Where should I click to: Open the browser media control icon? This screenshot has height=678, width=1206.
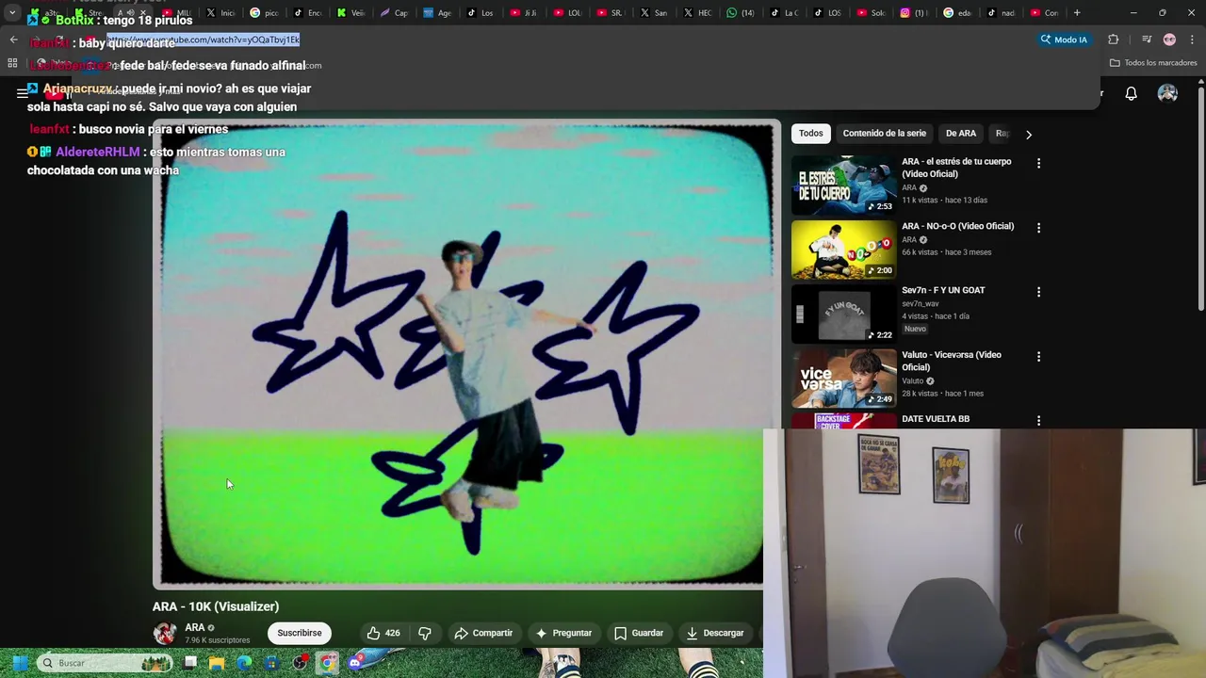tap(1147, 40)
